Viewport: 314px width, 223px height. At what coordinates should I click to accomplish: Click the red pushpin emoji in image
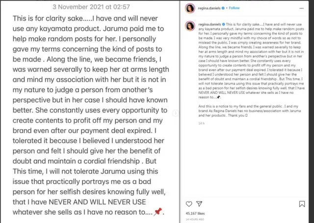pyautogui.click(x=157, y=213)
